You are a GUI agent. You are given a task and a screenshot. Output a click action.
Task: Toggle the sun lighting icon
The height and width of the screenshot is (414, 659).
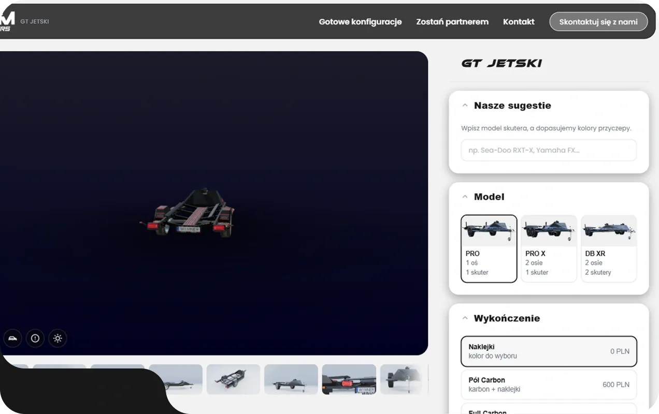(58, 338)
